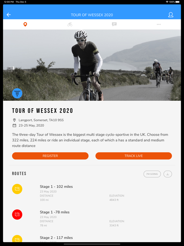Download routes with the download icon

click(x=168, y=174)
